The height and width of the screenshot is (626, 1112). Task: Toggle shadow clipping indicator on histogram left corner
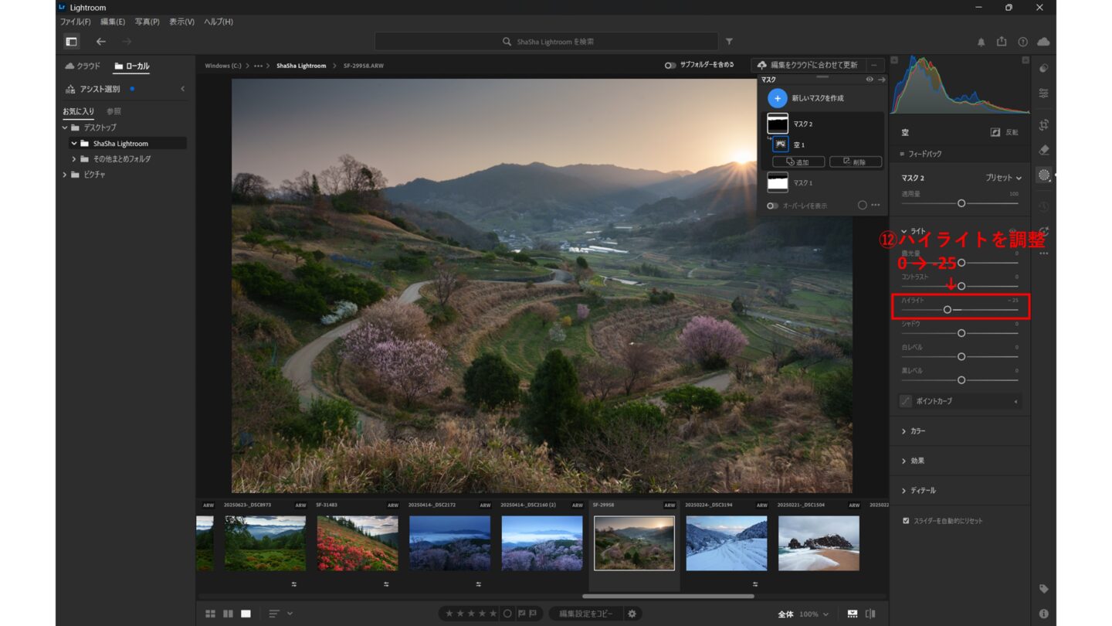point(894,60)
